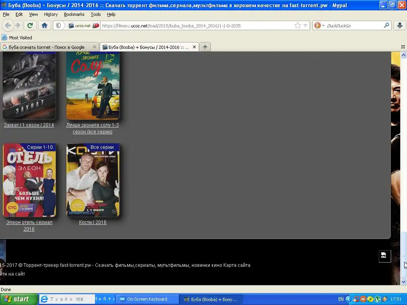This screenshot has height=305, width=407.
Task: Open the Tools menu
Action: (95, 14)
